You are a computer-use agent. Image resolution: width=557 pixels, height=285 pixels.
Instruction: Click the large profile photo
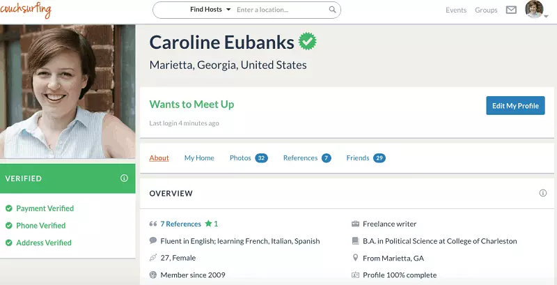coord(68,91)
